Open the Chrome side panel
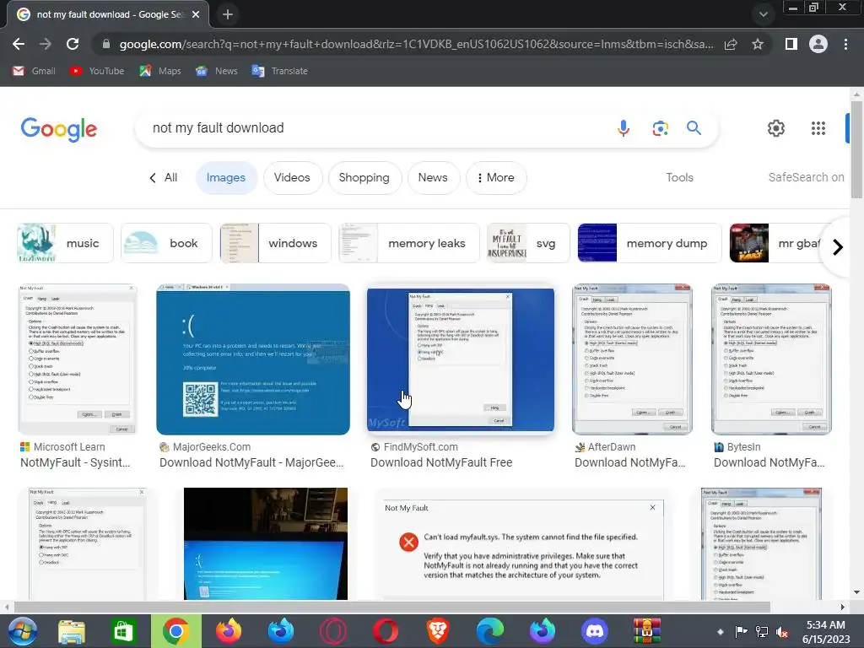 [791, 44]
